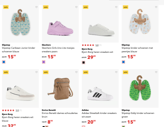Wishlist the Enrico Benetti brown shoulder bag
Viewport: 164px width, 127px height.
[x=76, y=72]
